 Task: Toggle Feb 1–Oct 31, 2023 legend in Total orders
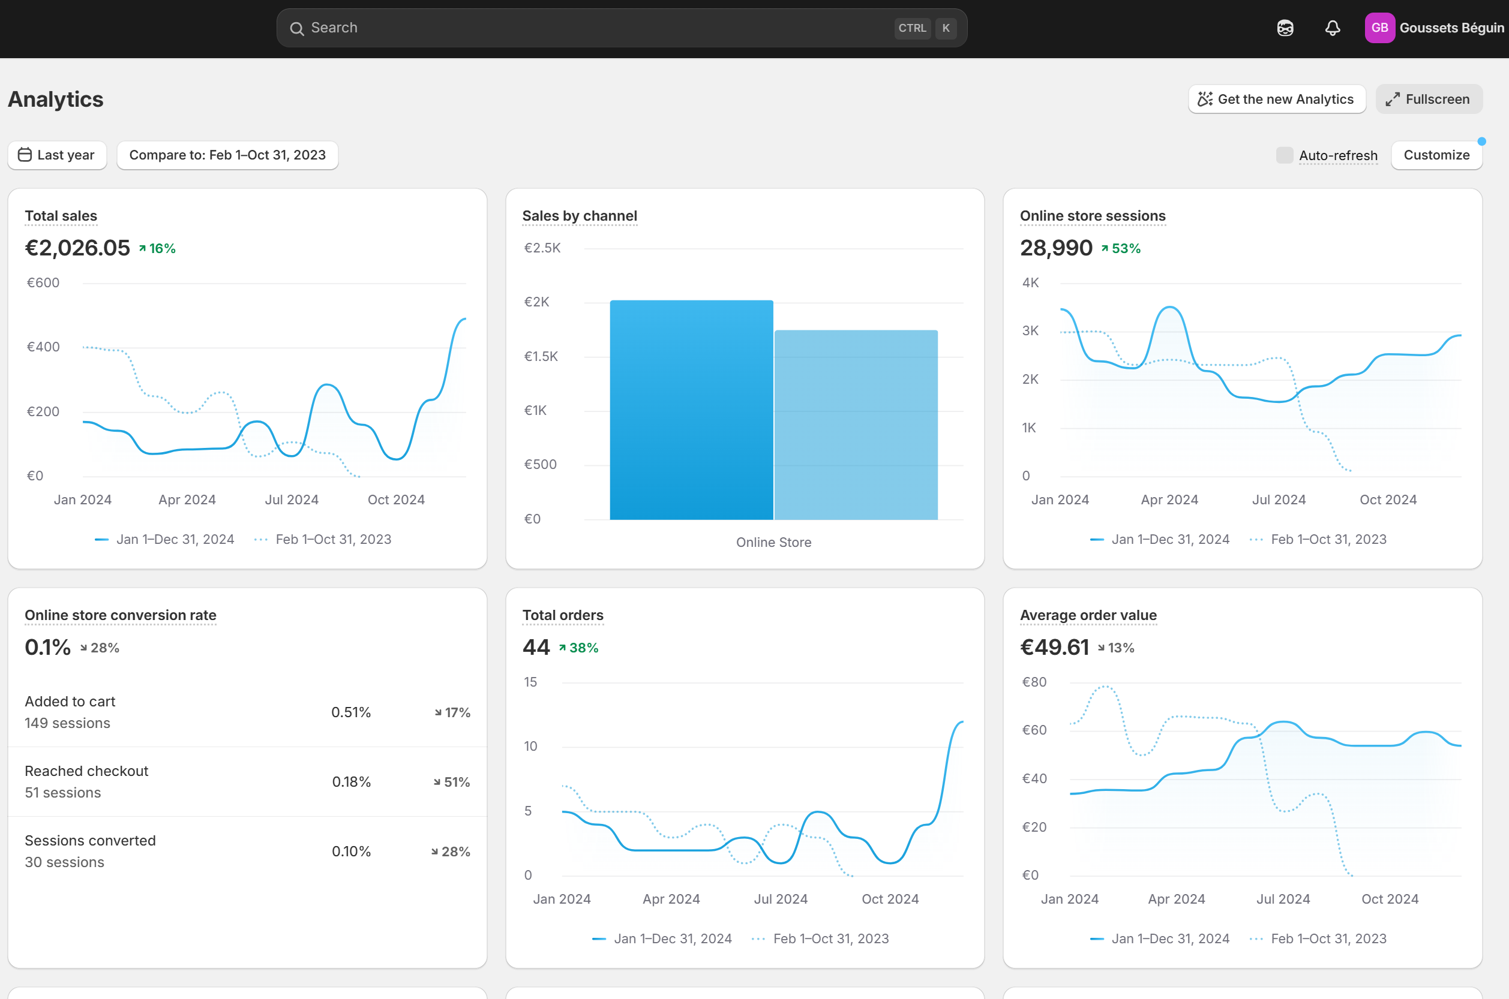pos(820,938)
